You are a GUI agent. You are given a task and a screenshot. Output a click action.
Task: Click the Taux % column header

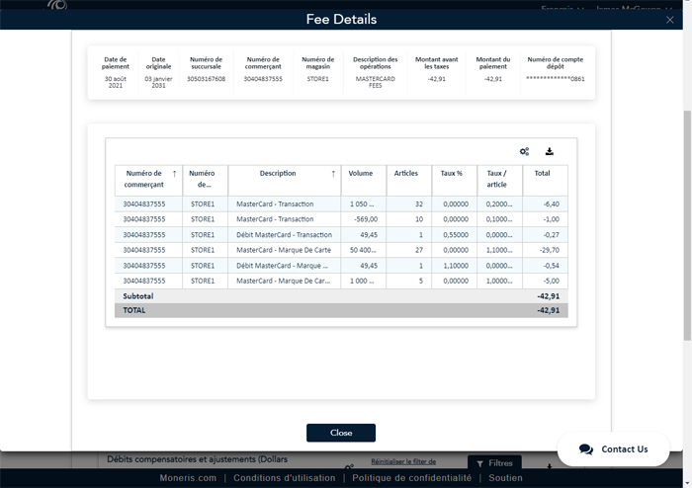[455, 181]
